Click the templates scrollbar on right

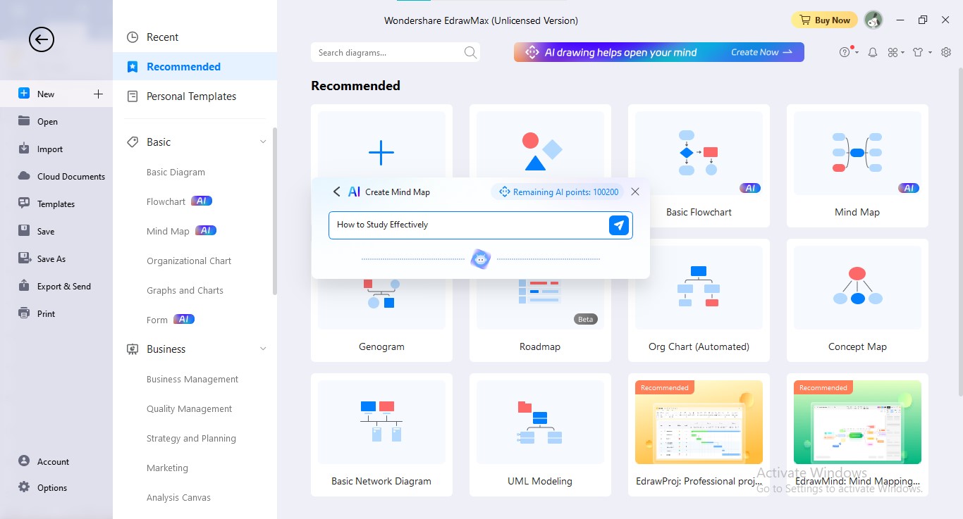click(959, 232)
